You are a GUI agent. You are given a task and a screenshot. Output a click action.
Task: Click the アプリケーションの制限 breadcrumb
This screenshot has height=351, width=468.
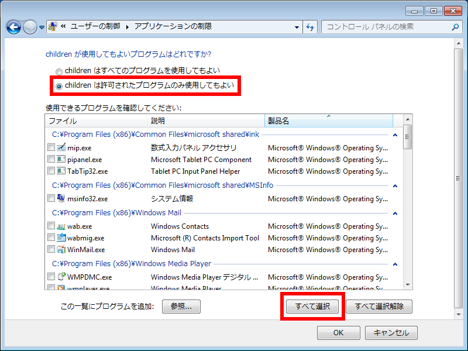pyautogui.click(x=173, y=26)
